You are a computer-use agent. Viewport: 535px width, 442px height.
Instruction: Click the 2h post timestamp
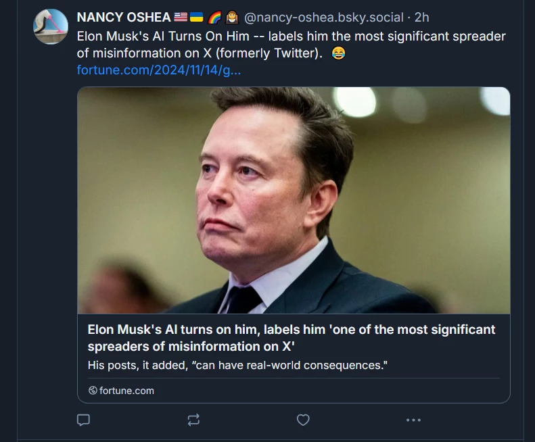pos(421,18)
